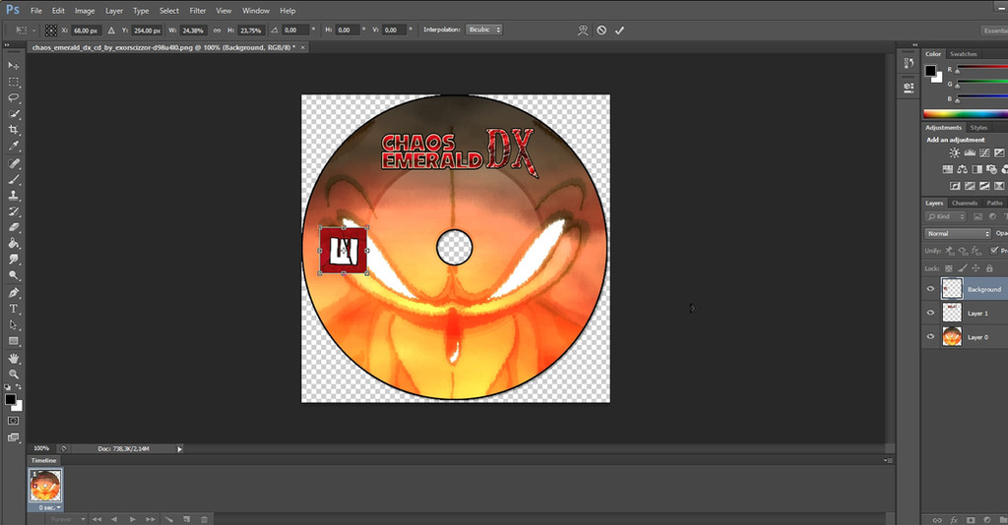Select the Horizontal Type tool
This screenshot has width=1008, height=525.
(14, 309)
